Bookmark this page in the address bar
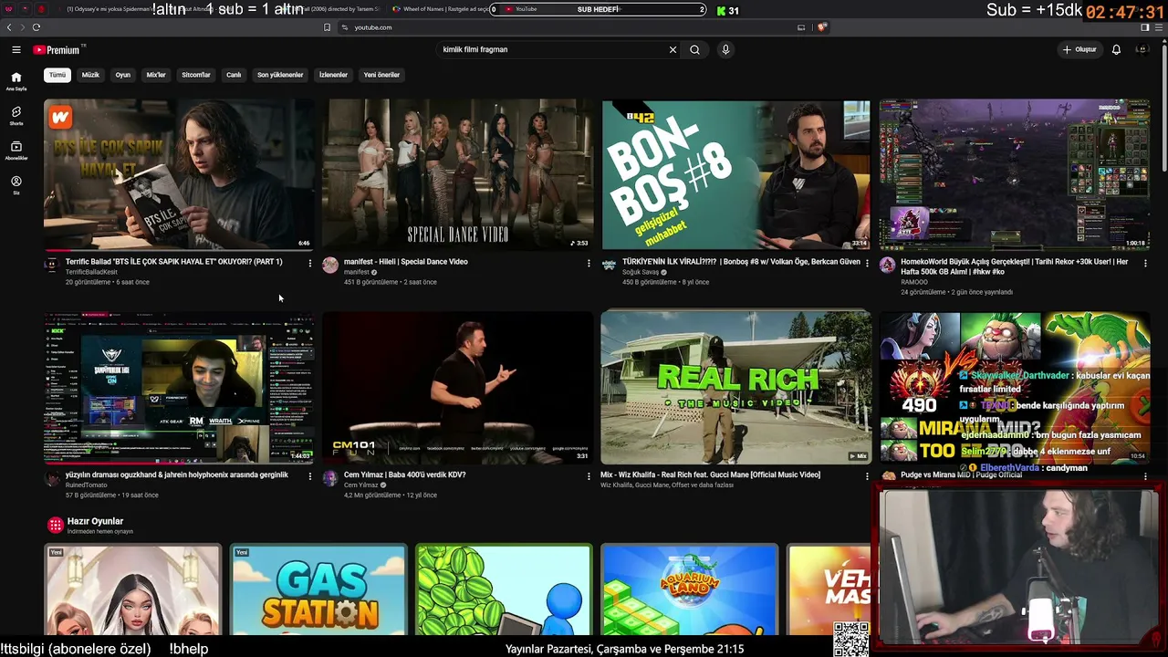1168x657 pixels. [x=327, y=27]
